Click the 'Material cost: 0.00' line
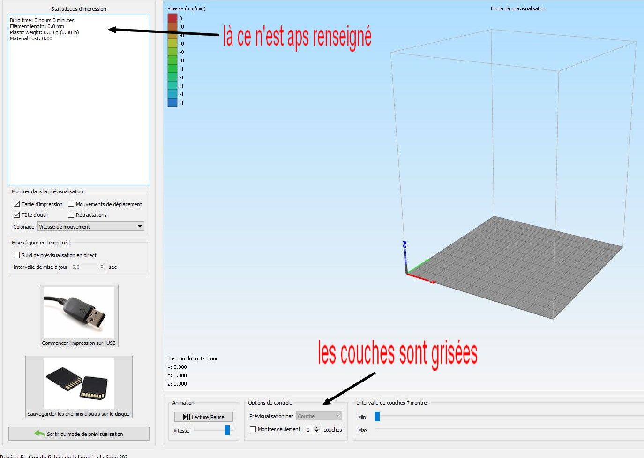 pos(31,38)
